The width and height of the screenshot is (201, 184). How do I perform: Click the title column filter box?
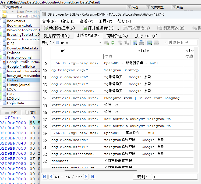click(144, 57)
